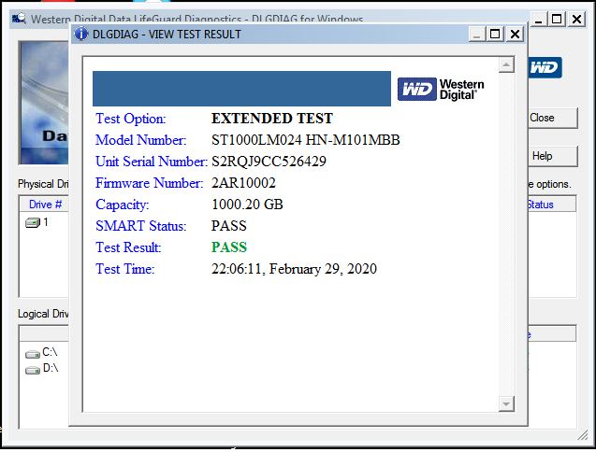Minimize the View Test Result dialog

click(x=476, y=35)
